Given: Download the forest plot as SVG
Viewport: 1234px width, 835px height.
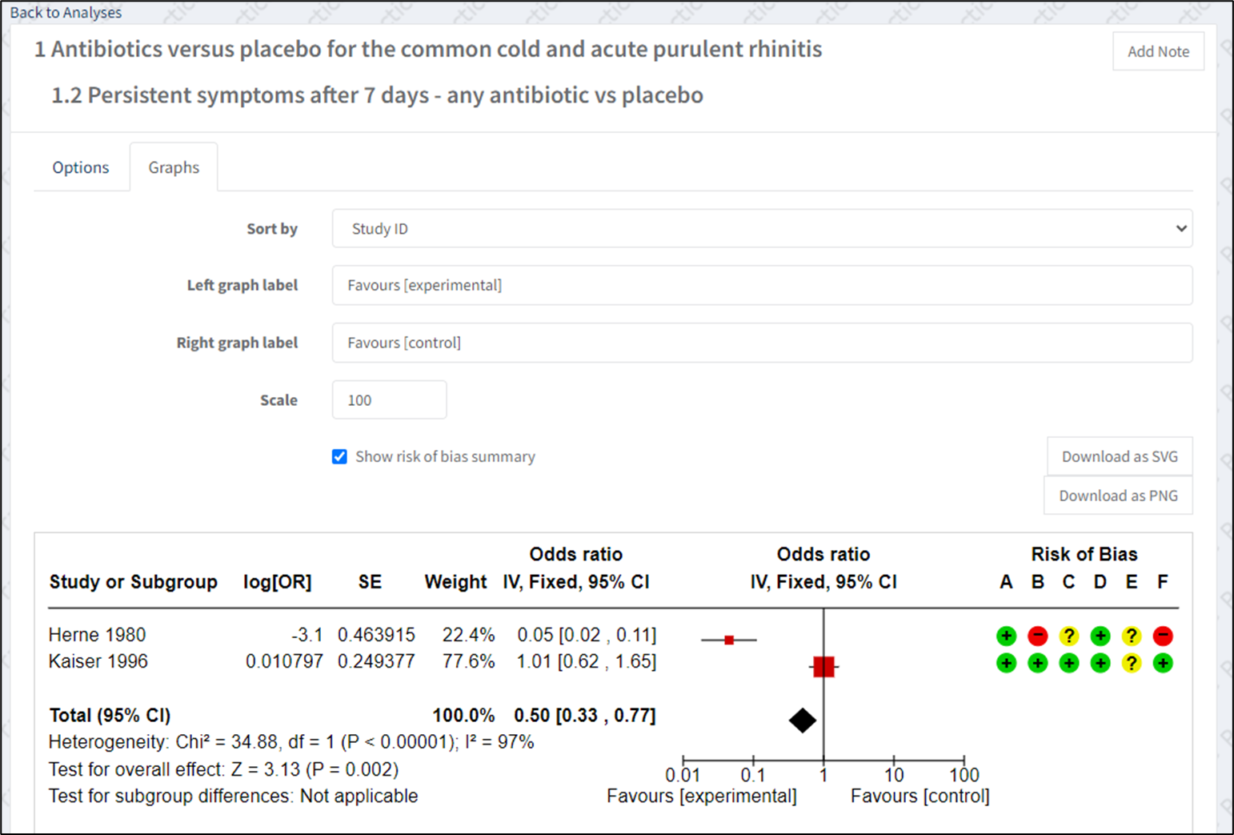Looking at the screenshot, I should [1119, 456].
